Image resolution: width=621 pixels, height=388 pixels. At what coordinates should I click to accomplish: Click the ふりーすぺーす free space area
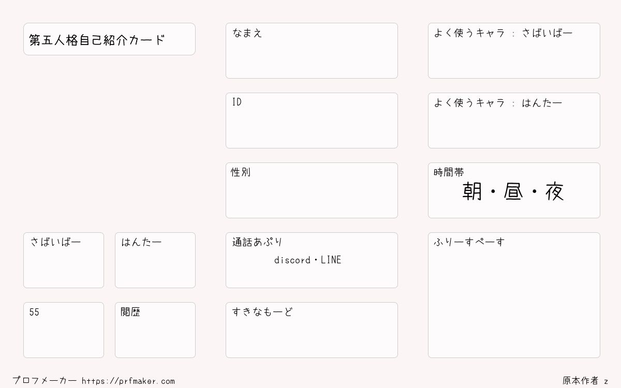pyautogui.click(x=514, y=295)
